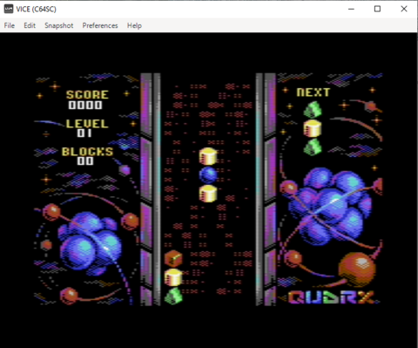Open the Snapshot menu
The image size is (418, 348).
(x=59, y=25)
